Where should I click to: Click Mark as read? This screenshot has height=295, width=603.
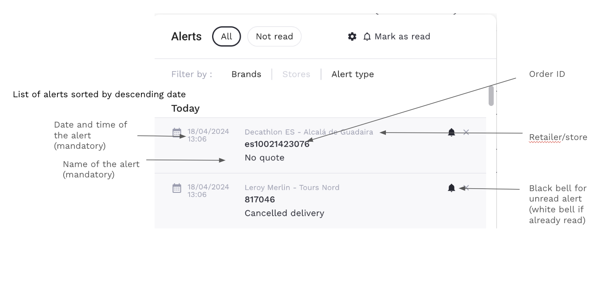pos(402,37)
